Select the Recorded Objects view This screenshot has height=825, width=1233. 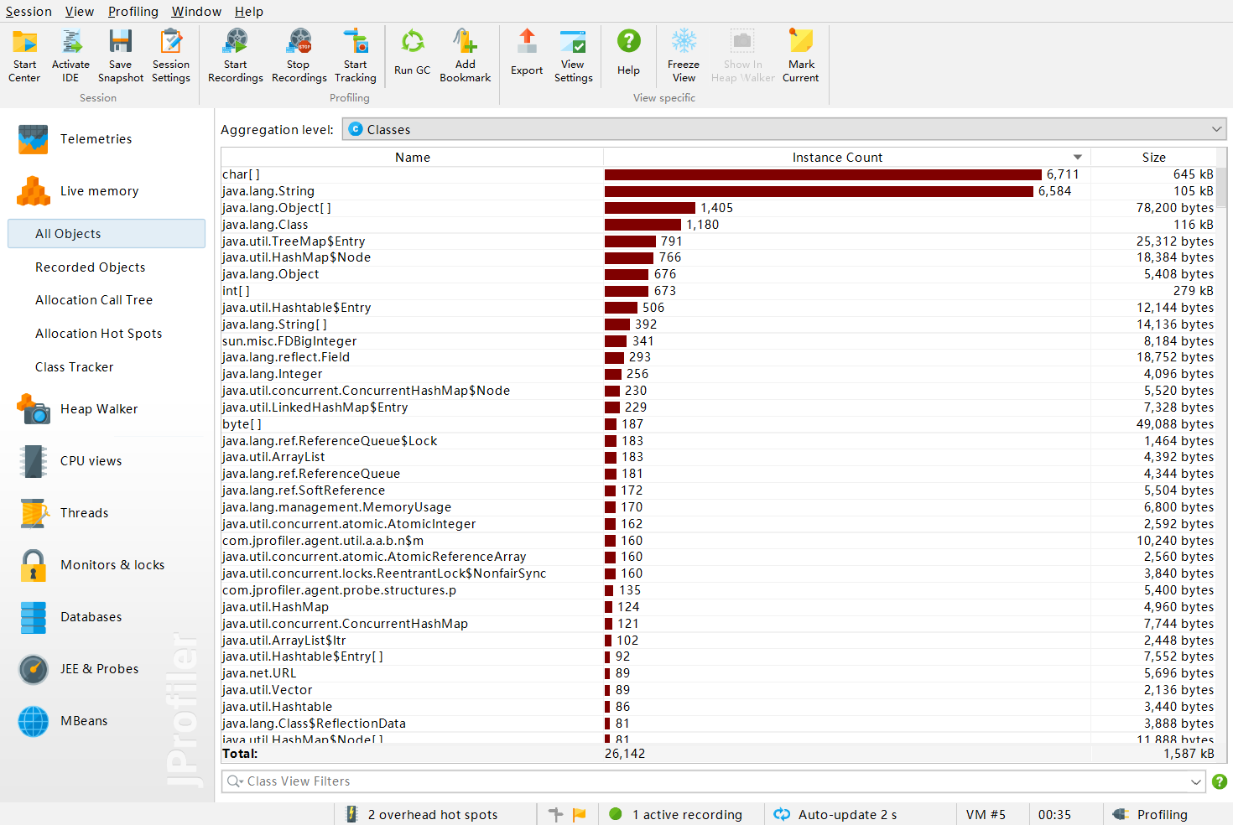click(90, 267)
